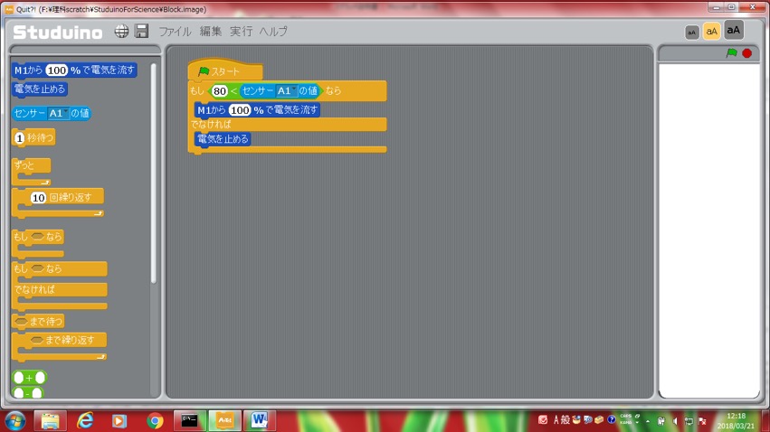Open the ヘルプ menu
This screenshot has width=770, height=432.
click(273, 32)
